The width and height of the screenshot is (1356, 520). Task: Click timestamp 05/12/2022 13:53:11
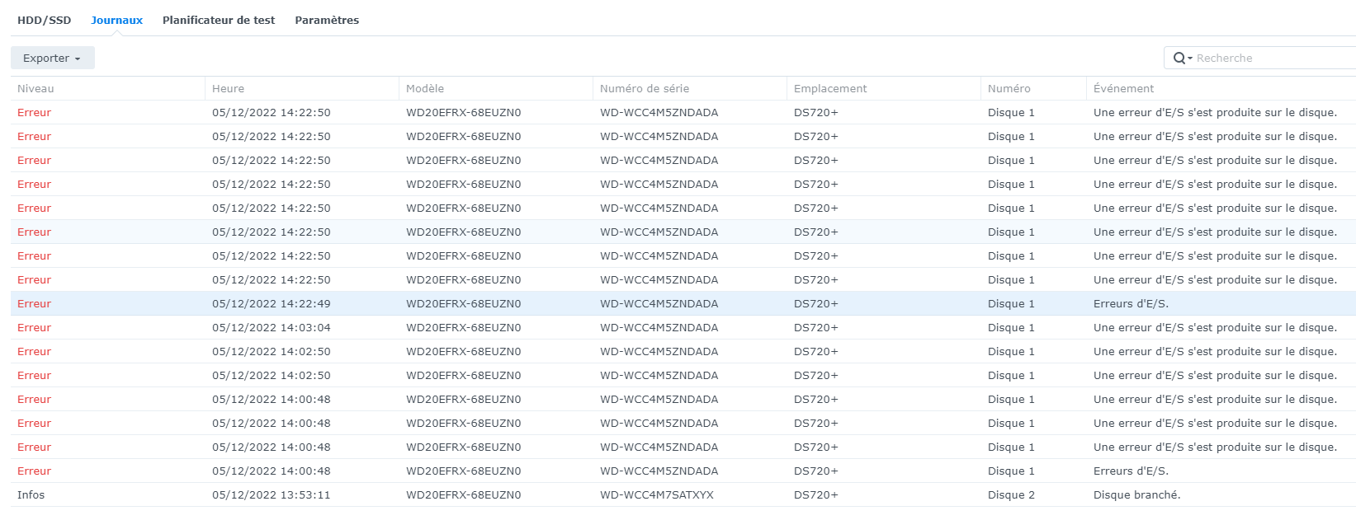271,494
